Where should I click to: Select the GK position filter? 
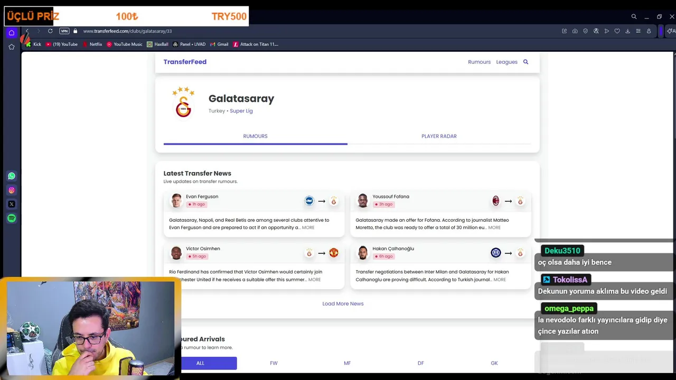point(494,363)
